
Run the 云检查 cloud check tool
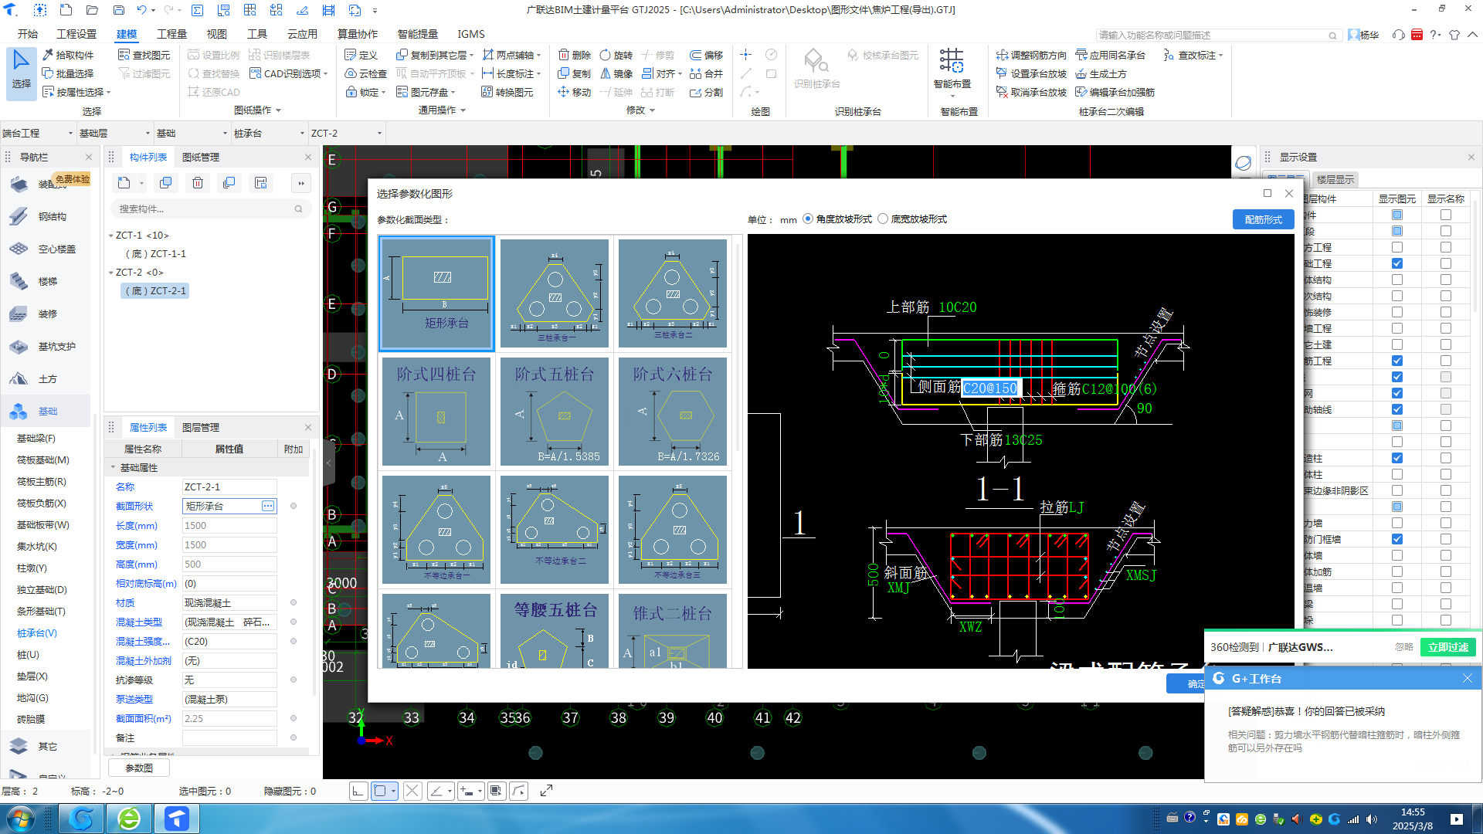click(366, 73)
